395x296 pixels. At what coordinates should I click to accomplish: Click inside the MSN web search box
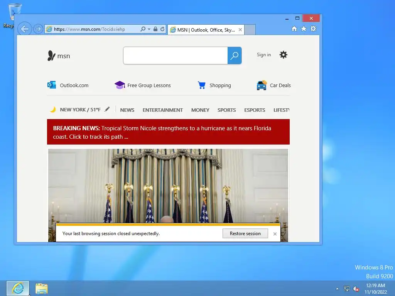tap(176, 55)
